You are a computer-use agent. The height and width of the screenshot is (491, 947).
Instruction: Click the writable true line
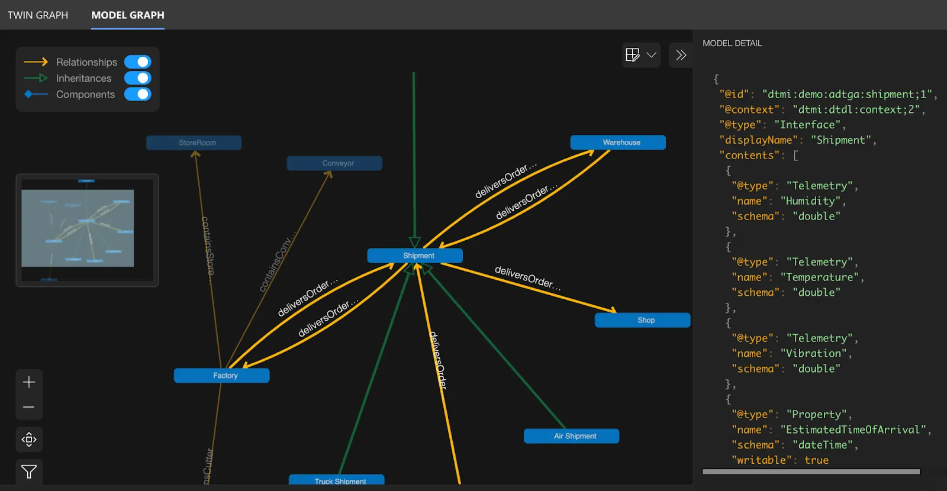pos(780,460)
